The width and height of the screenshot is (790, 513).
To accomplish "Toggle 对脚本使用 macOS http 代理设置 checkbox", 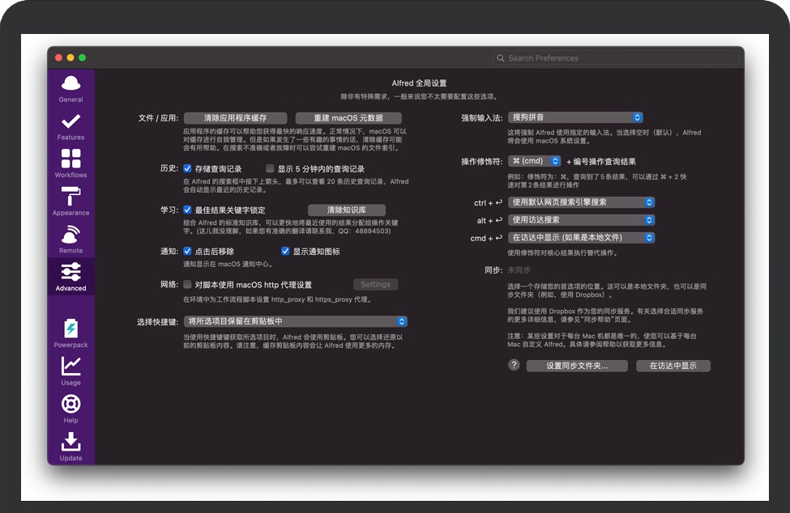I will (188, 285).
